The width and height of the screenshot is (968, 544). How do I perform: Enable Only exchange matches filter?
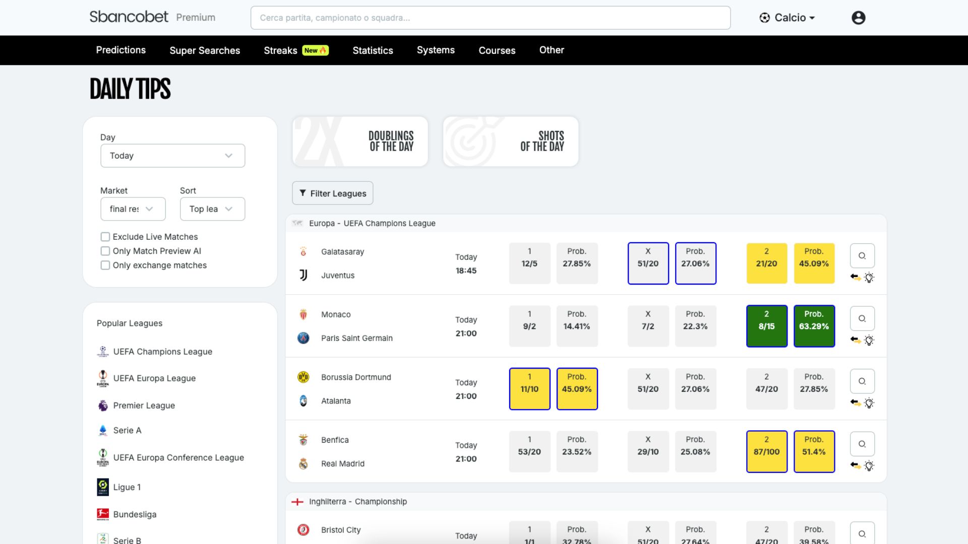pyautogui.click(x=105, y=265)
